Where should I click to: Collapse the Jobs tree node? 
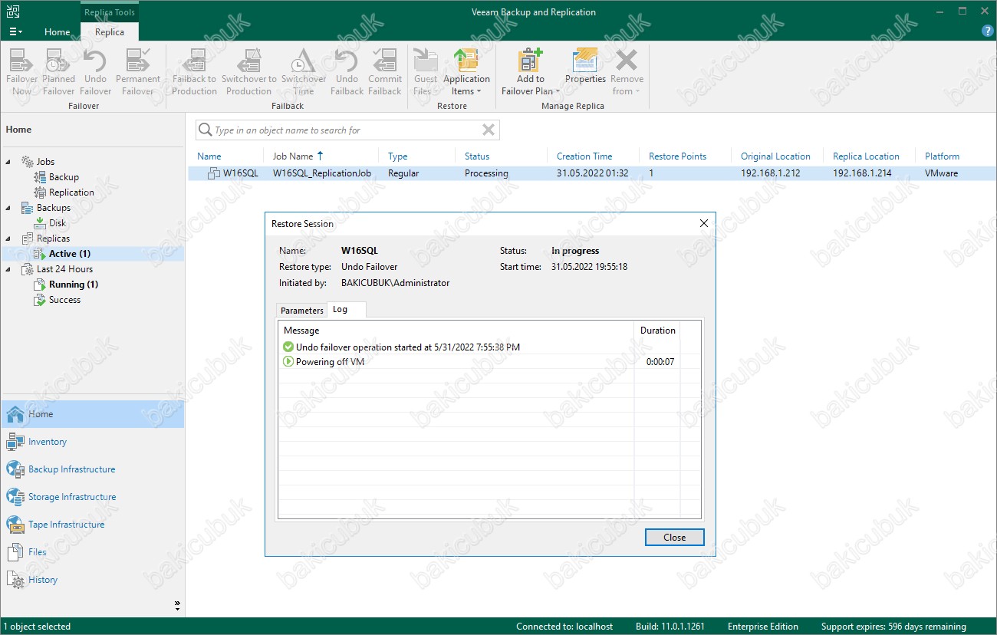(9, 162)
